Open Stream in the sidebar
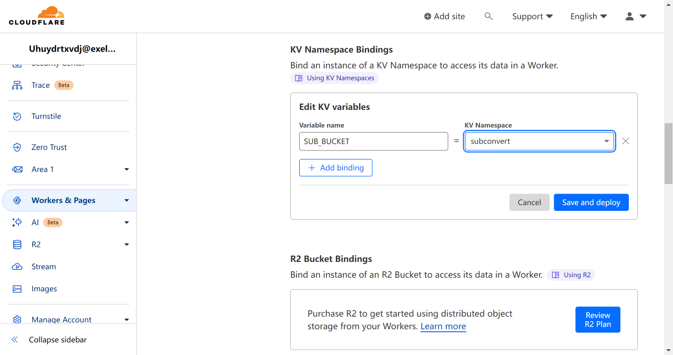673x355 pixels. [x=44, y=267]
